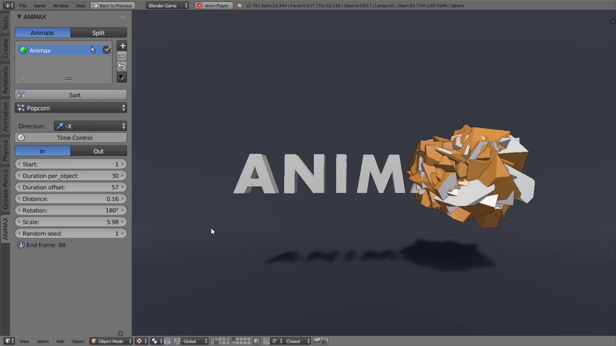616x346 pixels.
Task: Click the Blender logo in the info bar
Action: [239, 6]
